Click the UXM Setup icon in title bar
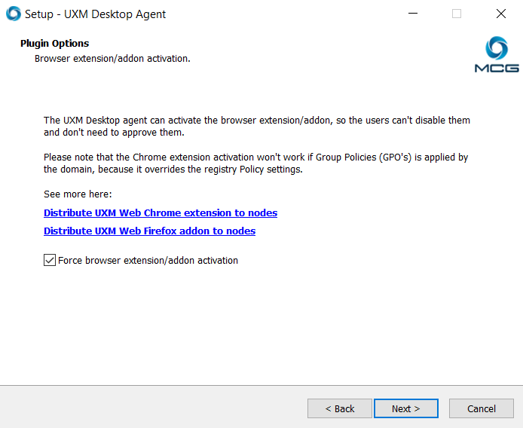 [x=13, y=14]
